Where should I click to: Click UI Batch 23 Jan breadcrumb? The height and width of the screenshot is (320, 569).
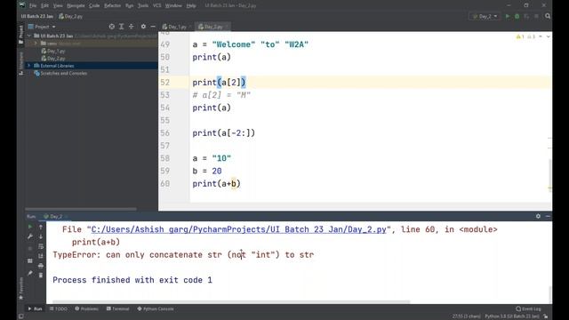click(x=37, y=16)
